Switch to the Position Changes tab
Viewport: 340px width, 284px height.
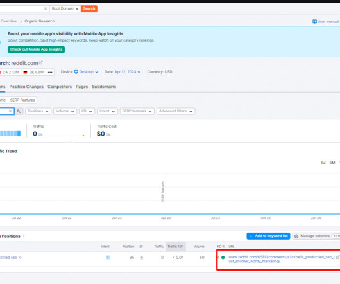point(26,87)
